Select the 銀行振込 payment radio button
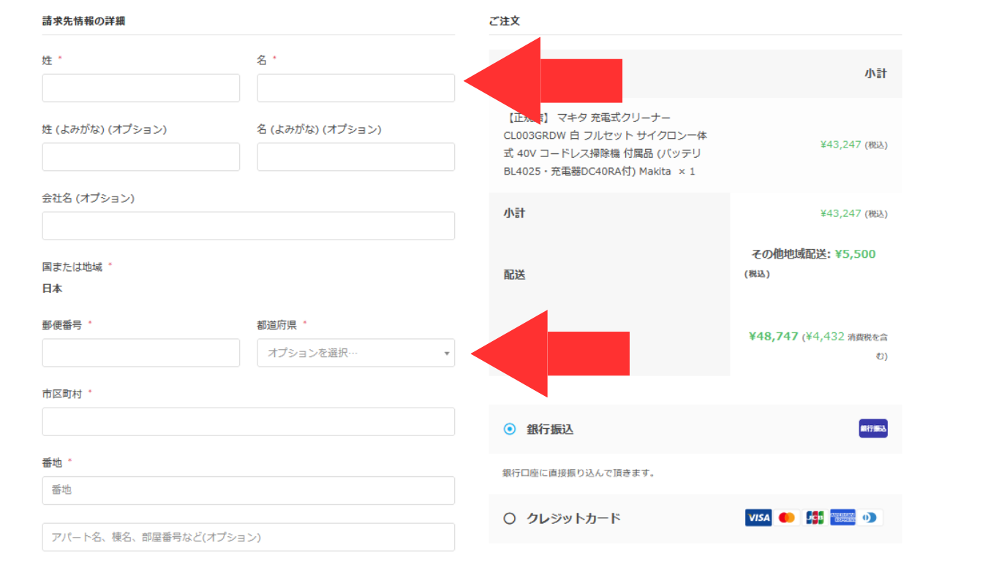The image size is (999, 561). (x=510, y=429)
